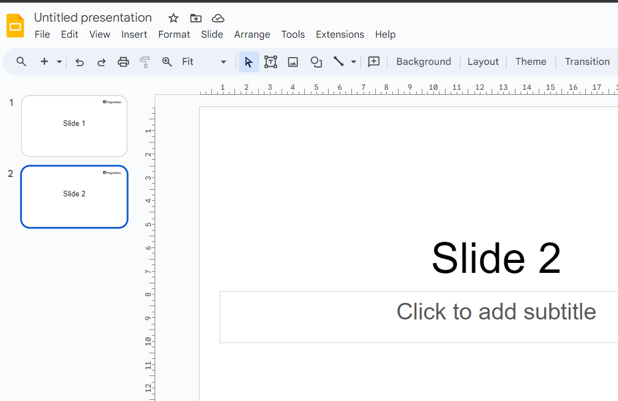Open the Move to folder icon
Image resolution: width=618 pixels, height=401 pixels.
point(196,18)
